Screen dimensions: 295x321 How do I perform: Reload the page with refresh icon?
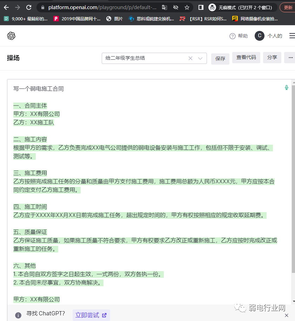coord(29,7)
